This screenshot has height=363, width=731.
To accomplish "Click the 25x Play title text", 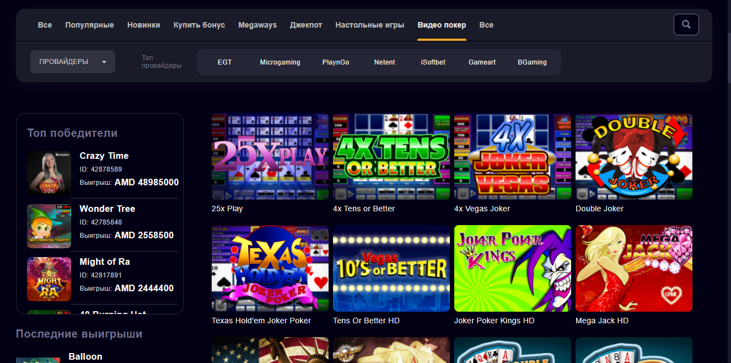I will tap(227, 209).
